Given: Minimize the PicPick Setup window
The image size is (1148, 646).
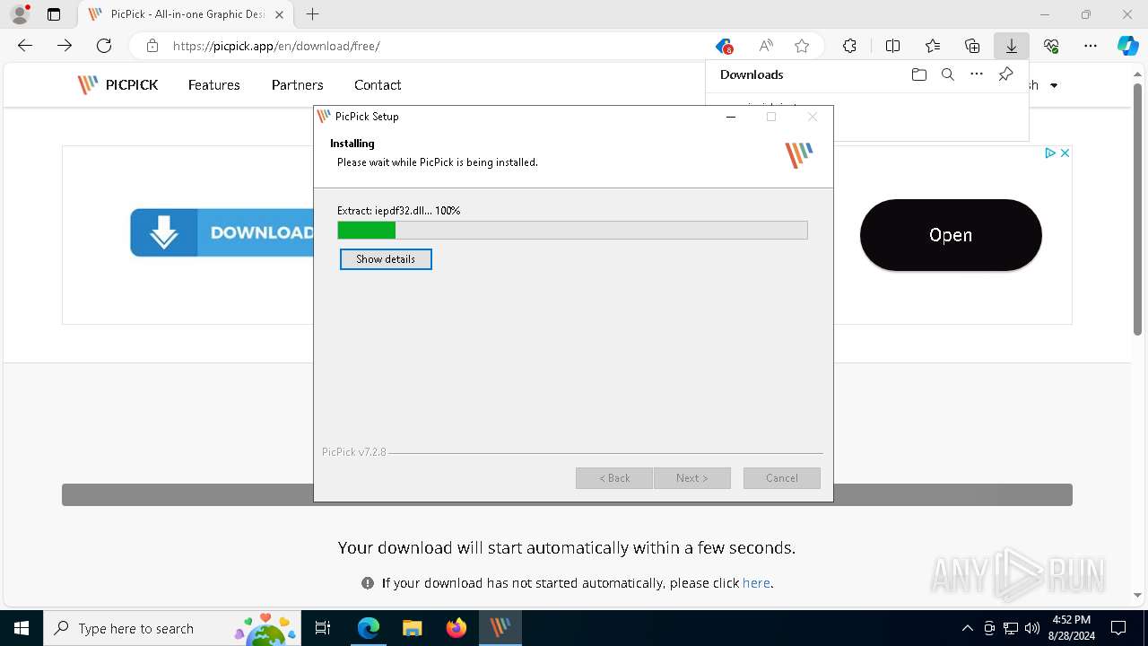Looking at the screenshot, I should (731, 117).
